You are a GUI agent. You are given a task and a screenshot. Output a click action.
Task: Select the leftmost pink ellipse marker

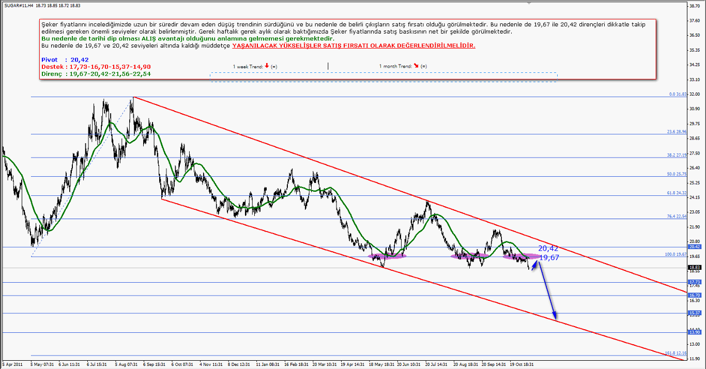click(x=386, y=256)
